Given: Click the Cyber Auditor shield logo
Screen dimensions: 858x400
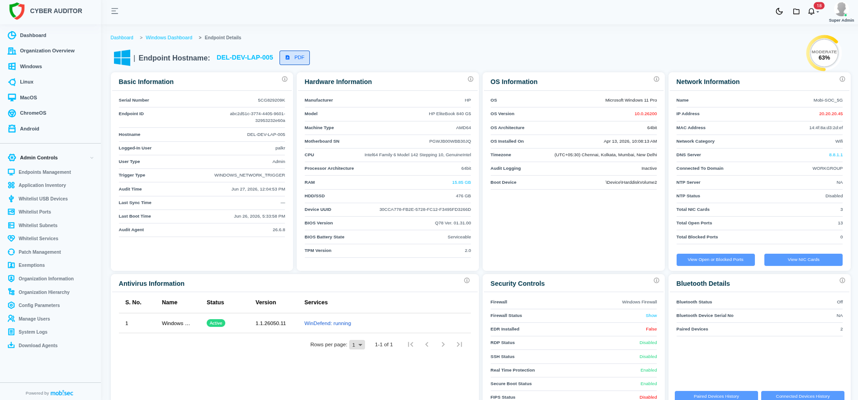Looking at the screenshot, I should 17,11.
